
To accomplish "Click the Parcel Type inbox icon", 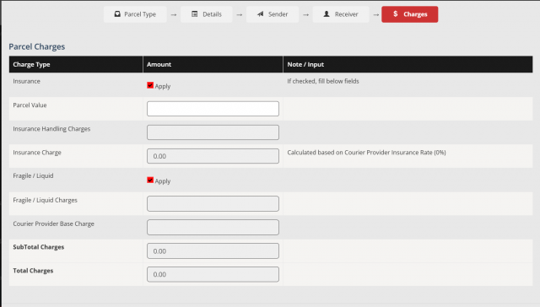I will point(117,14).
